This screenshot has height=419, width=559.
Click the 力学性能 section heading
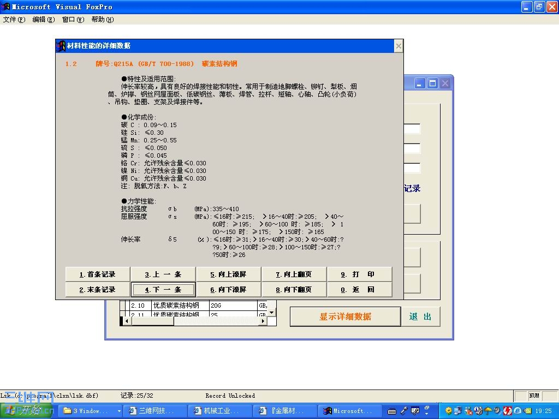click(x=139, y=201)
